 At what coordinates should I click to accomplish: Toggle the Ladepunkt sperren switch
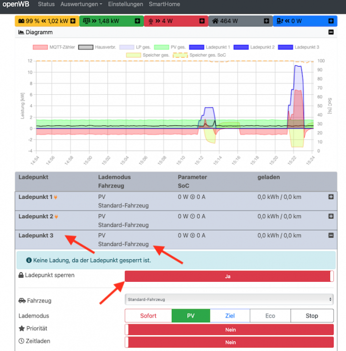point(229,276)
